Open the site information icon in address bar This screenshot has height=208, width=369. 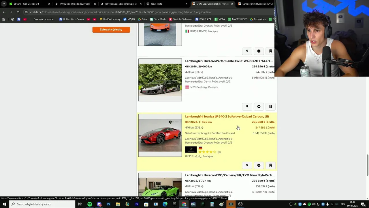(26, 12)
